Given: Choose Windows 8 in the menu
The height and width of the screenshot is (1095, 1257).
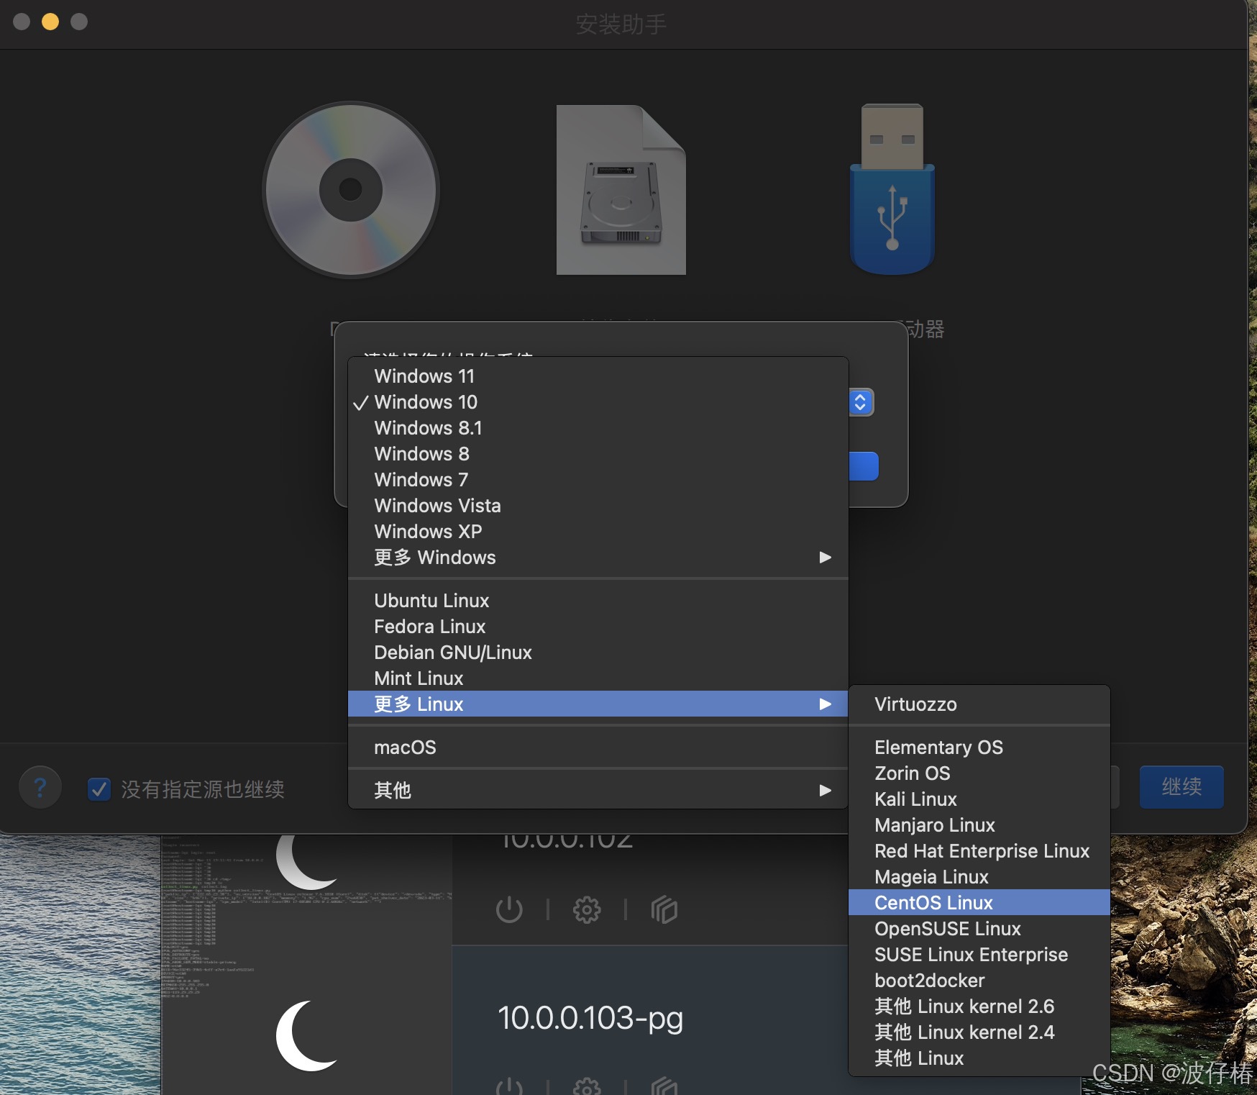Looking at the screenshot, I should 598,454.
